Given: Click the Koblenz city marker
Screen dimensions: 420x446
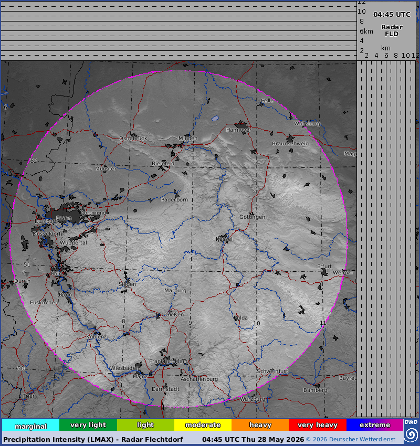Looking at the screenshot, I should tap(97, 332).
